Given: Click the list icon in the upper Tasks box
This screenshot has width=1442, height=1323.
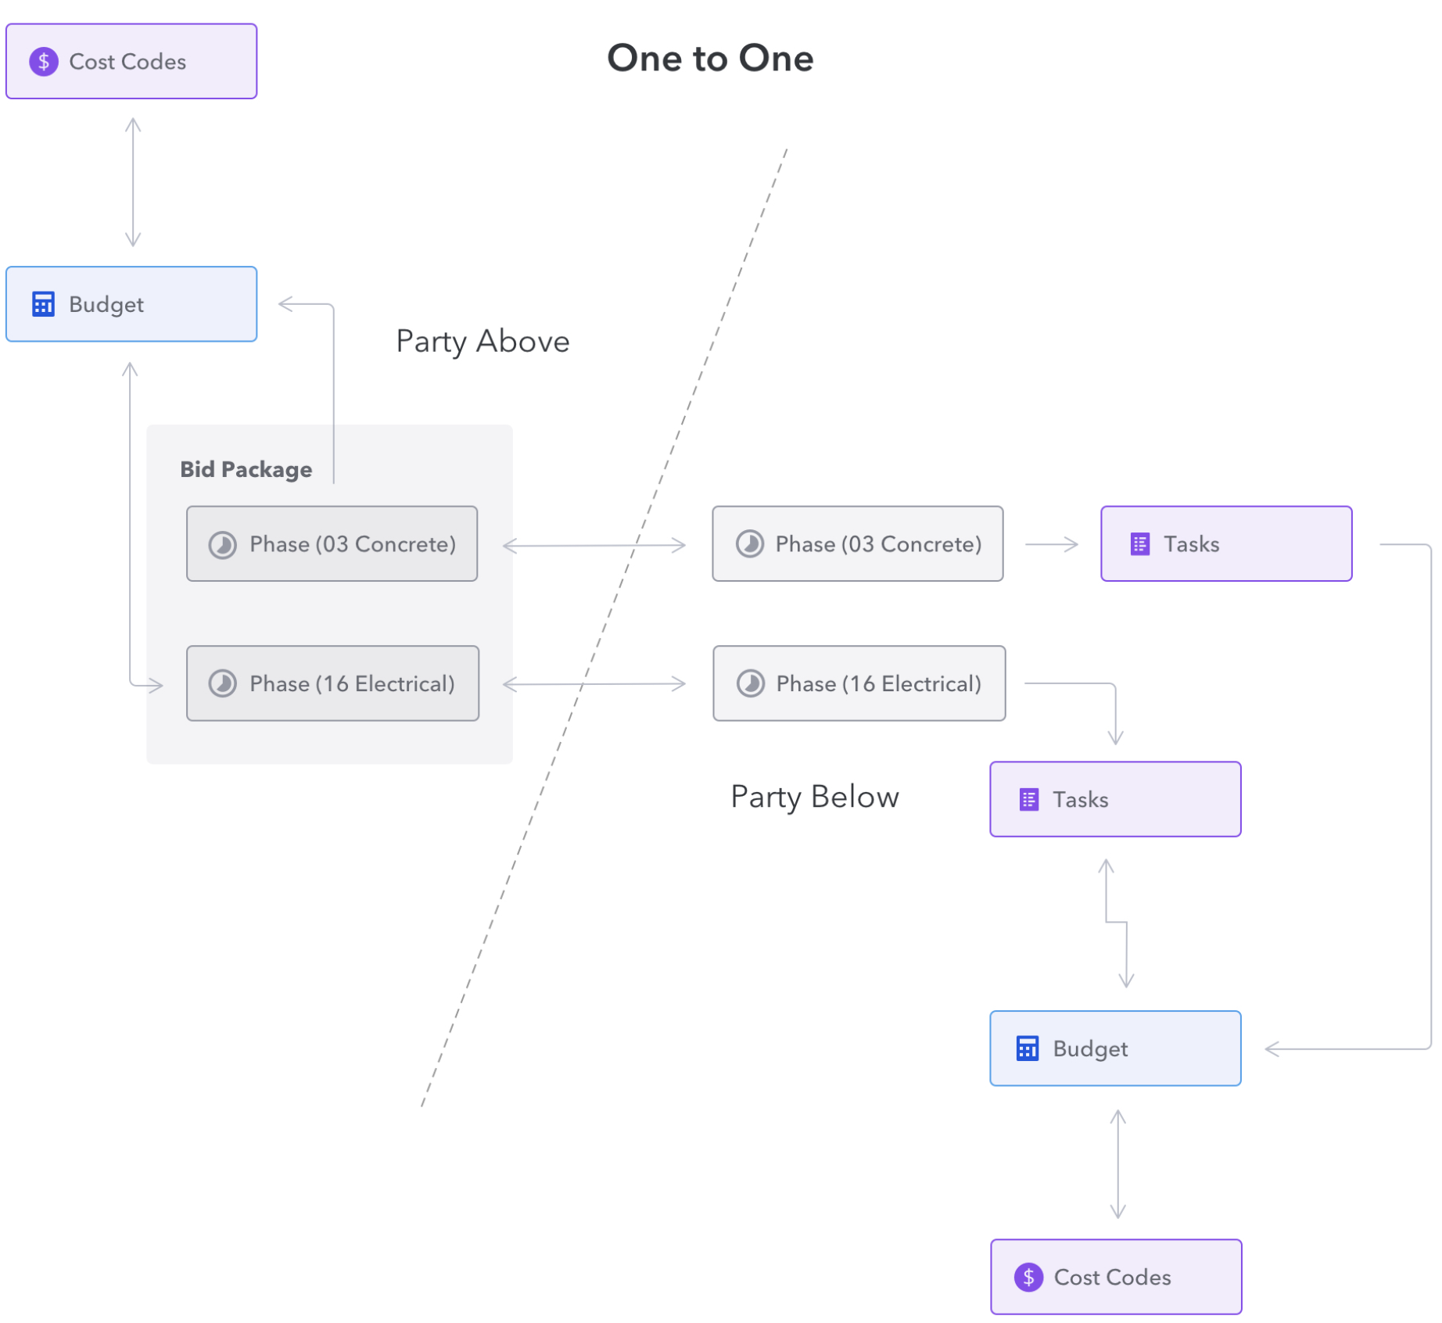Looking at the screenshot, I should click(x=1140, y=544).
